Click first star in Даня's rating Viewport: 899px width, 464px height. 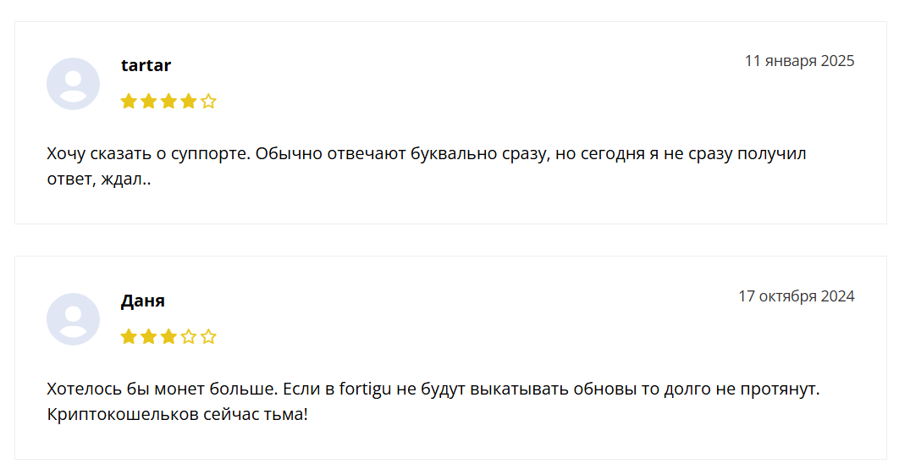pos(129,337)
